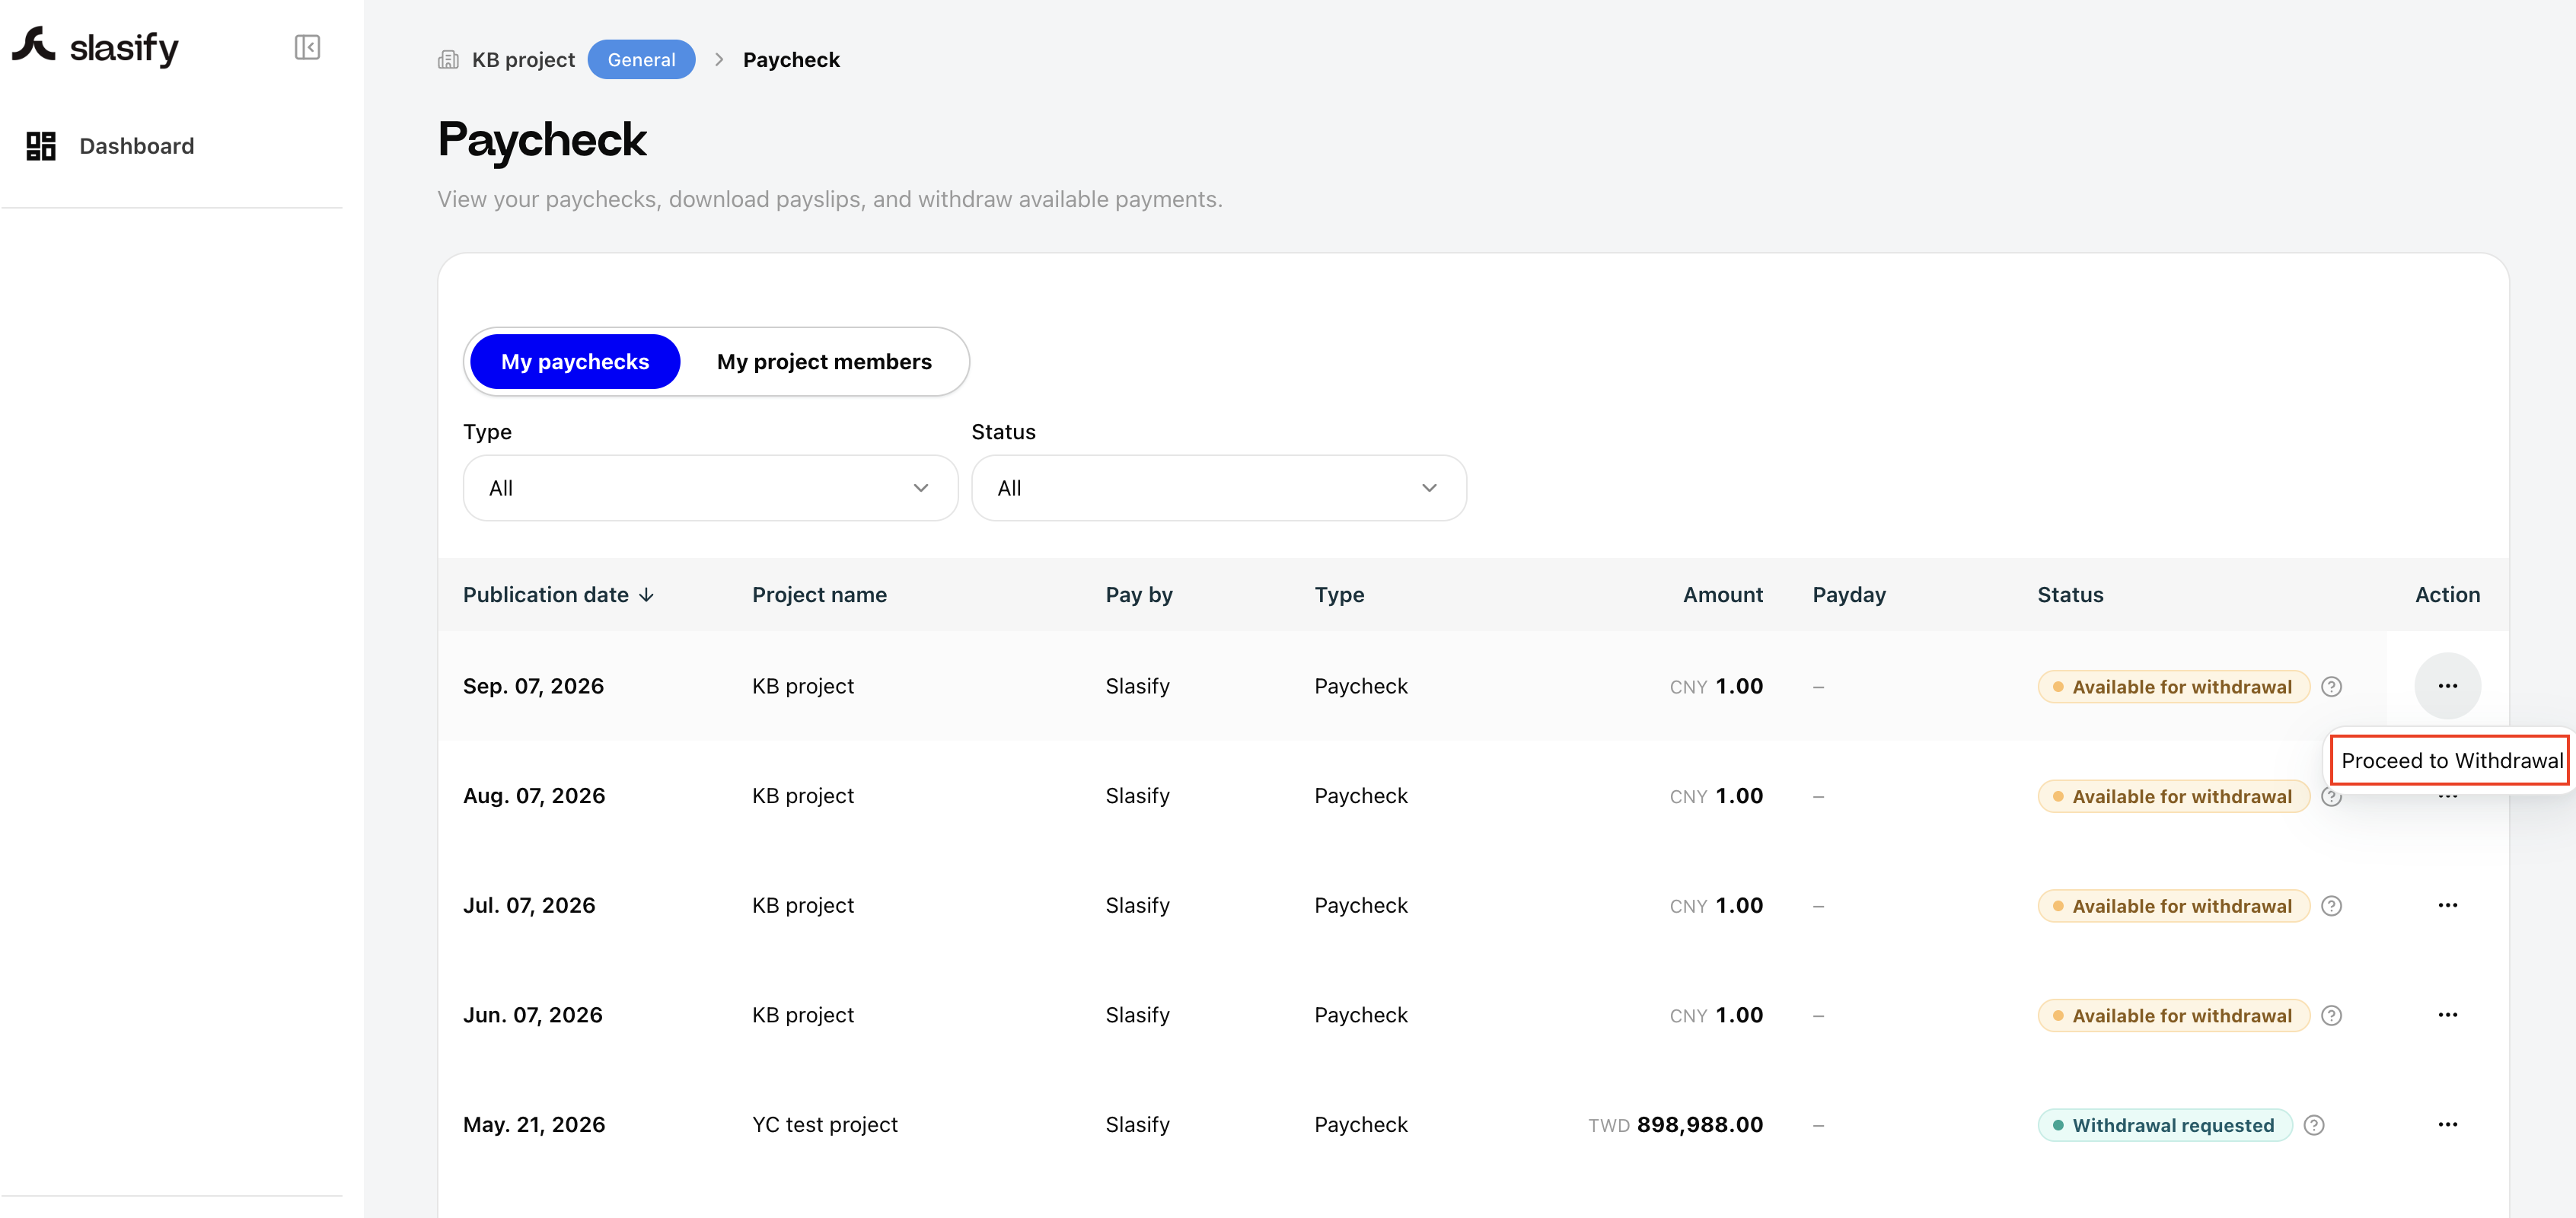Click breadcrumb chevron separator
Screen dimensions: 2576x1218
719,60
